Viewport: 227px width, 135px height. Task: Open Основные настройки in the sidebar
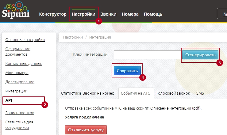(25, 39)
